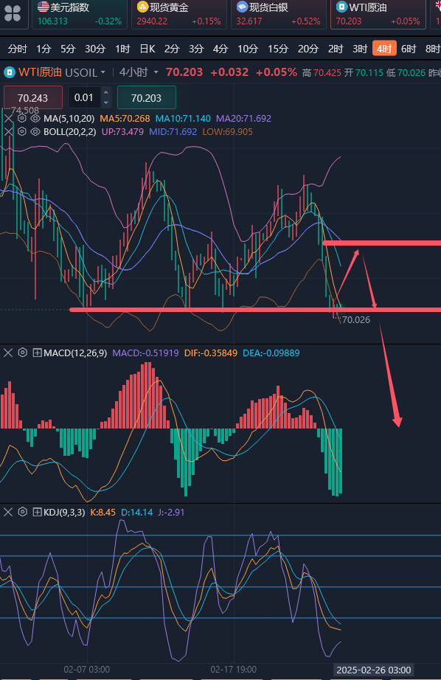Open KDJ settings hexagon icon
The width and height of the screenshot is (441, 680).
click(23, 512)
